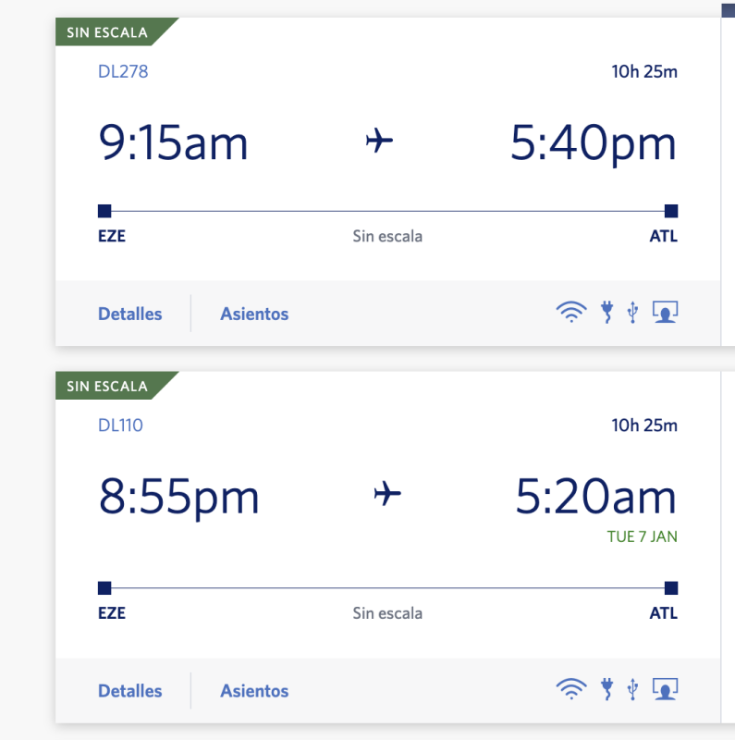Click the power outlet icon on DL278
Image resolution: width=735 pixels, height=740 pixels.
[x=606, y=313]
